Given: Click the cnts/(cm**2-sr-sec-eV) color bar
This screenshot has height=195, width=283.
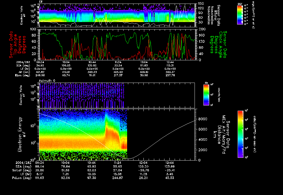Looking at the screenshot, I should pyautogui.click(x=240, y=134).
